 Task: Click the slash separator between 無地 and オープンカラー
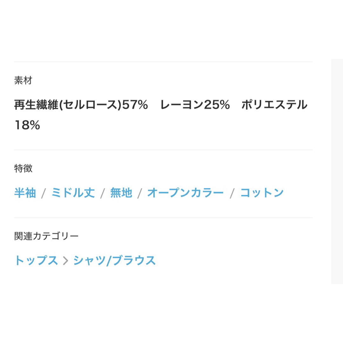tap(139, 193)
